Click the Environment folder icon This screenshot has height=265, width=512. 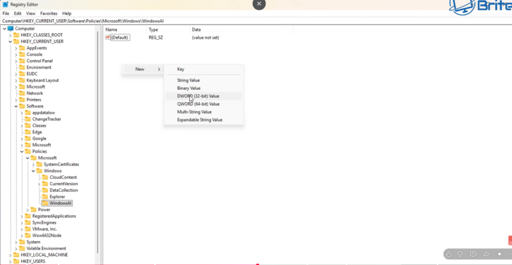click(x=22, y=68)
